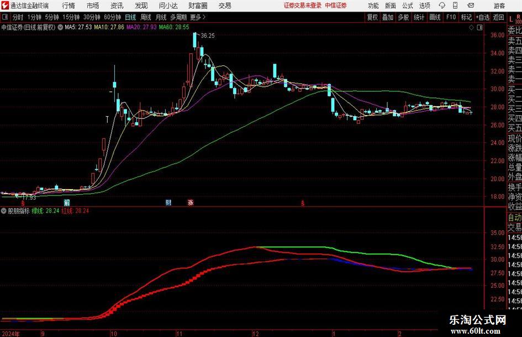This screenshot has width=522, height=337.
Task: Click the red R icon in side panel
Action: pos(518,17)
